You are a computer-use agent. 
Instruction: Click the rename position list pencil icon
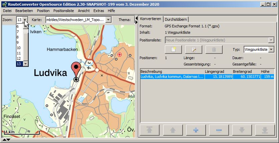tap(194, 49)
